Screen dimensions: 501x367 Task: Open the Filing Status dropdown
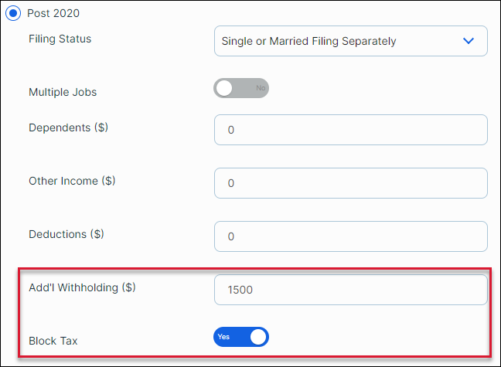[x=350, y=41]
